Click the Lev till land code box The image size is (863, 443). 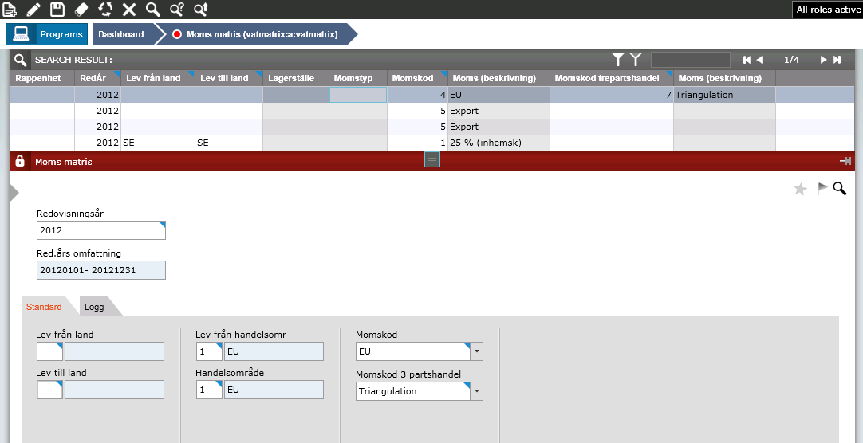49,390
